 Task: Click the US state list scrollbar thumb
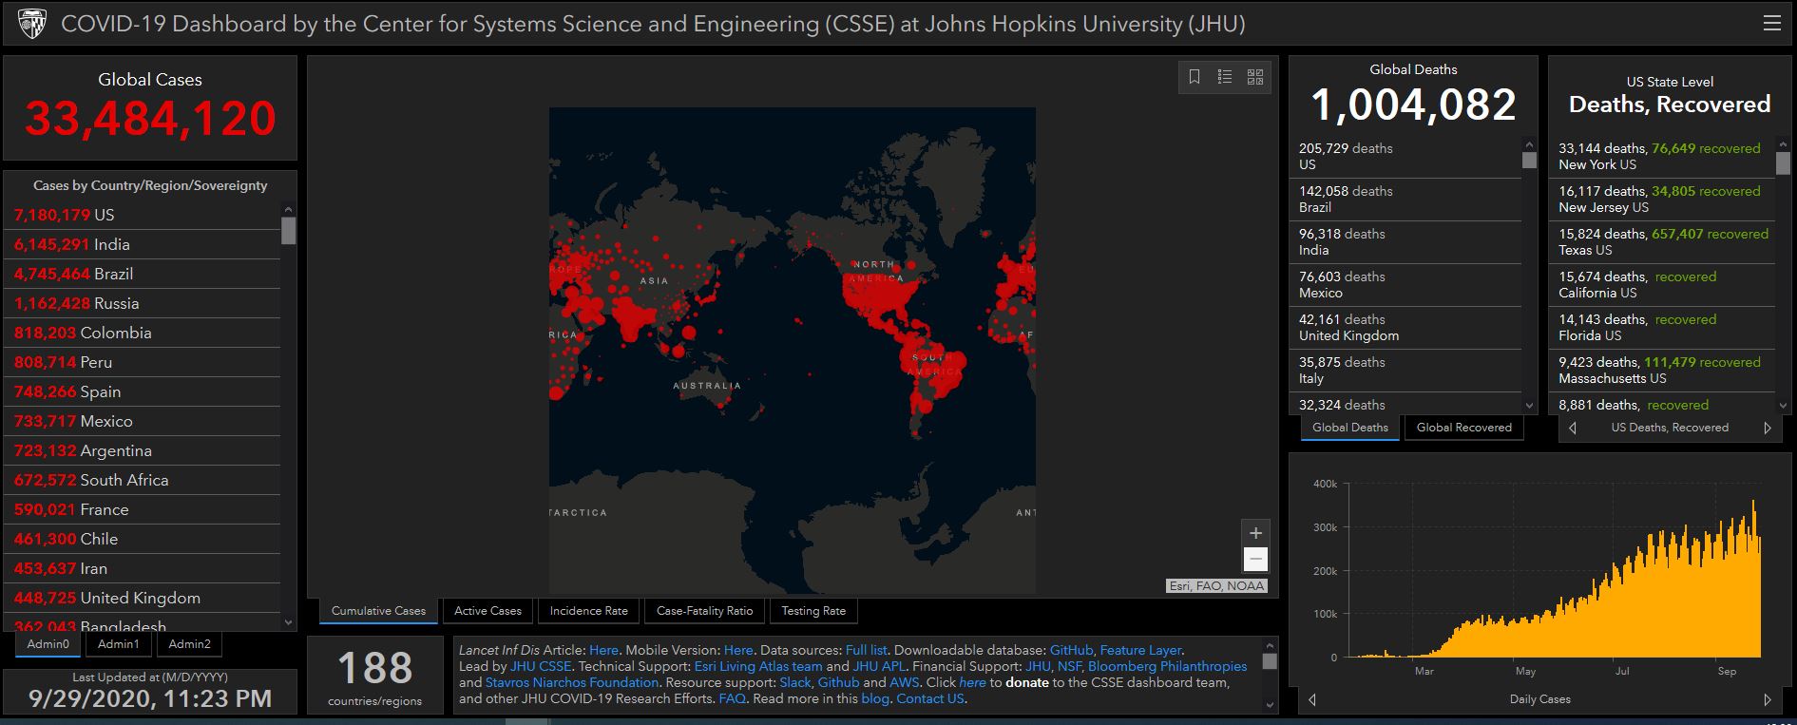(x=1783, y=163)
